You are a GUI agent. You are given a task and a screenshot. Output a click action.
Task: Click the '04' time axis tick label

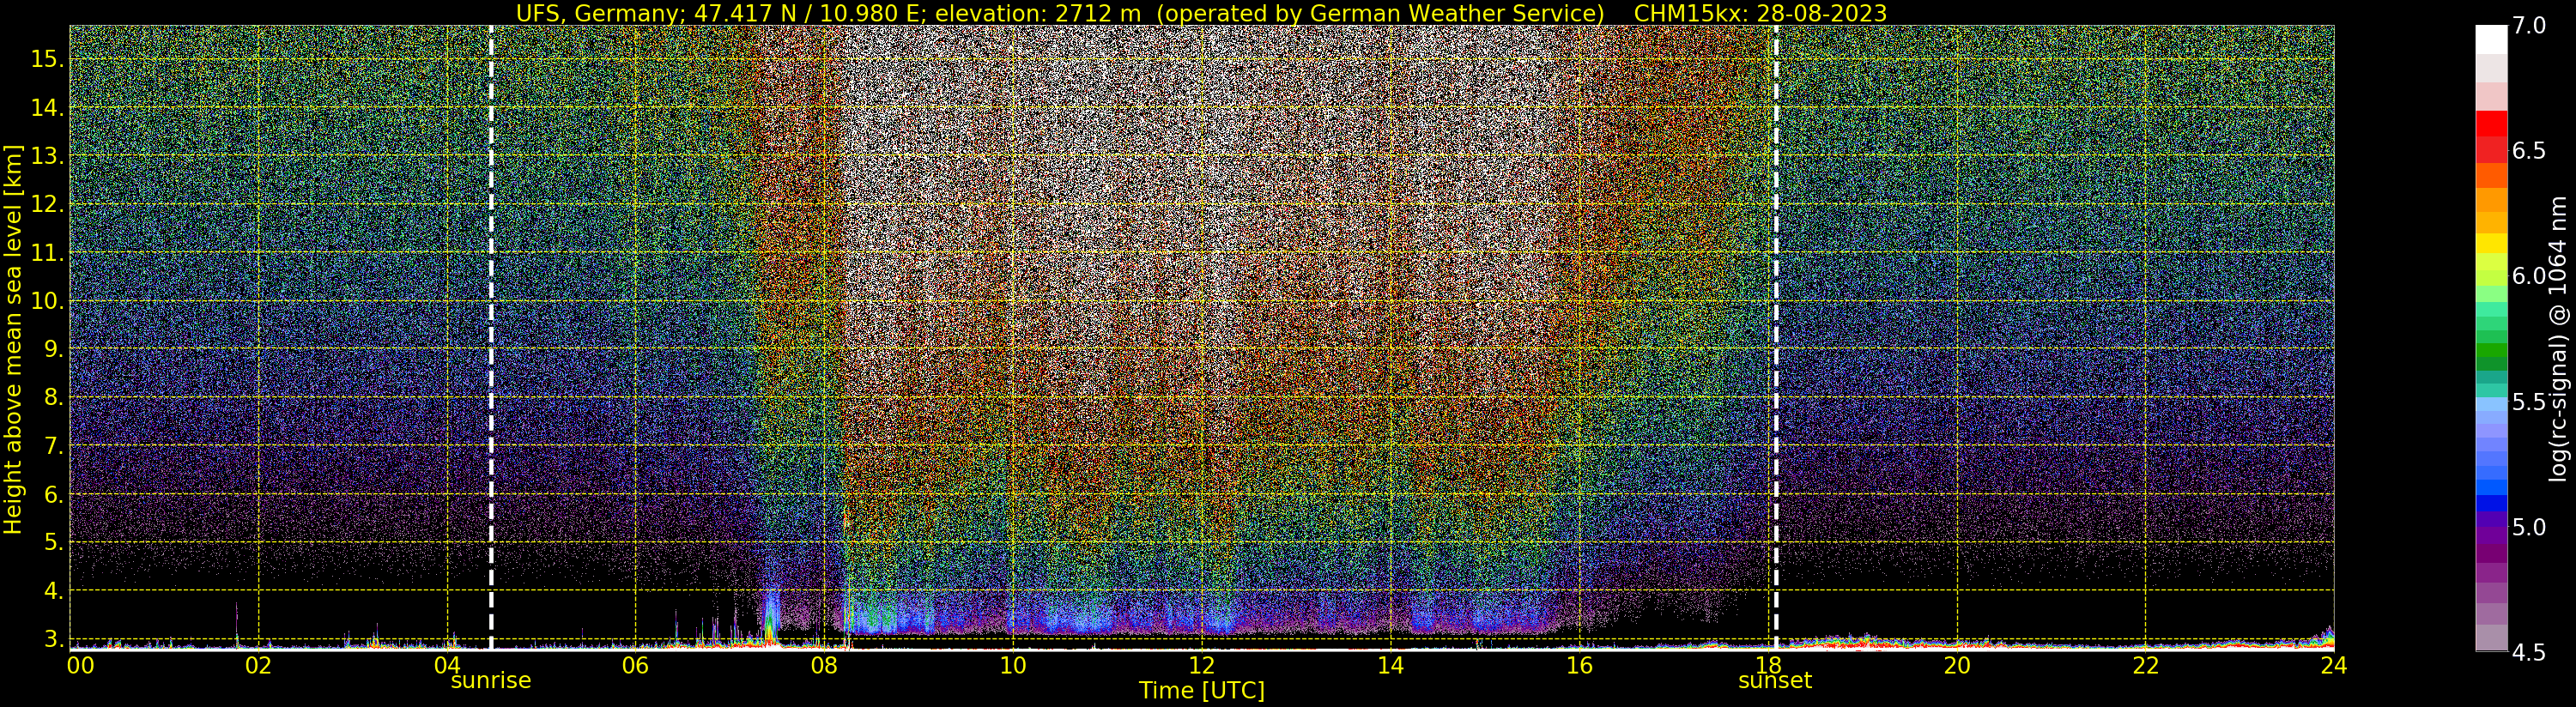point(447,665)
